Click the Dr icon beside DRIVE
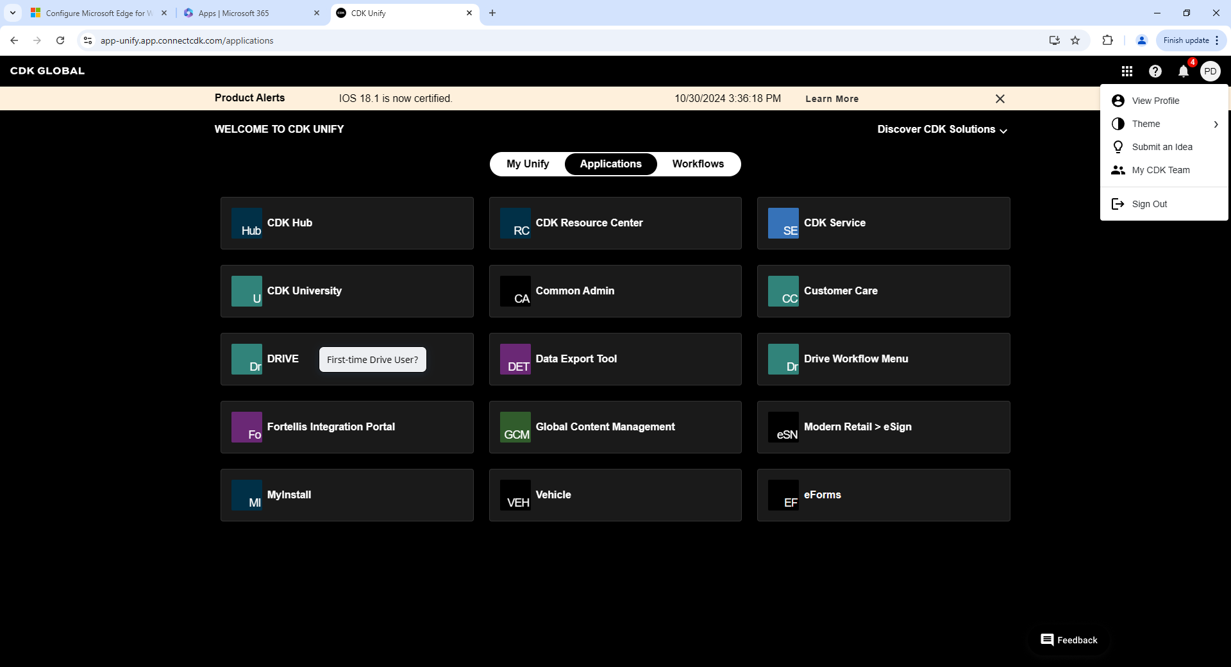 click(x=247, y=359)
